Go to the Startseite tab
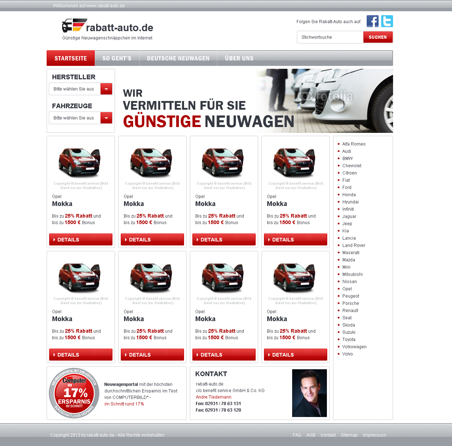452x446 pixels. point(71,58)
